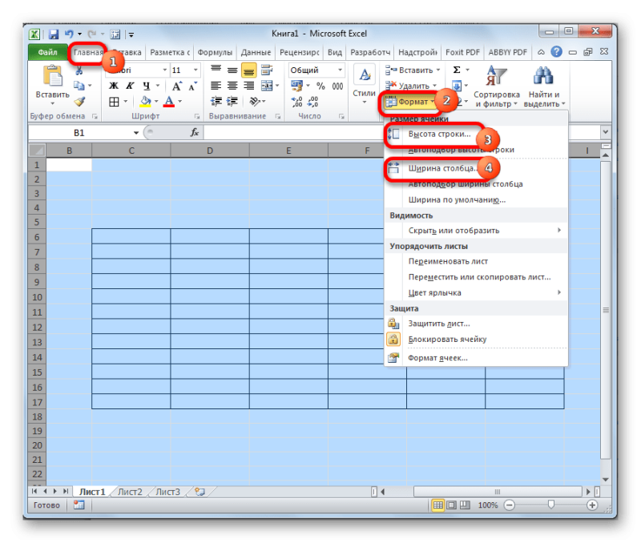The height and width of the screenshot is (543, 641).
Task: Cut selection with the scissors icon
Action: tap(79, 70)
